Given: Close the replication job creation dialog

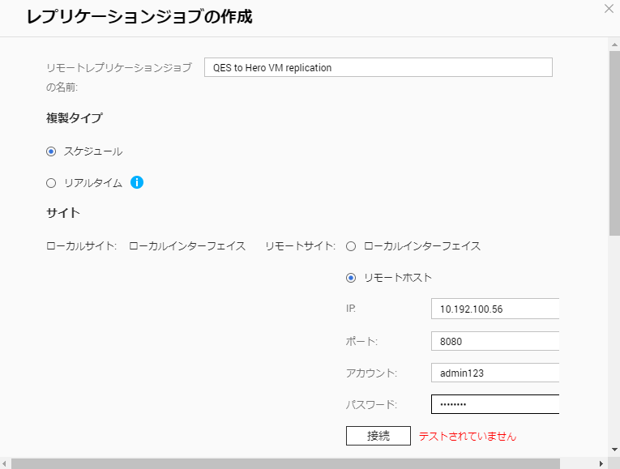Looking at the screenshot, I should click(x=609, y=9).
